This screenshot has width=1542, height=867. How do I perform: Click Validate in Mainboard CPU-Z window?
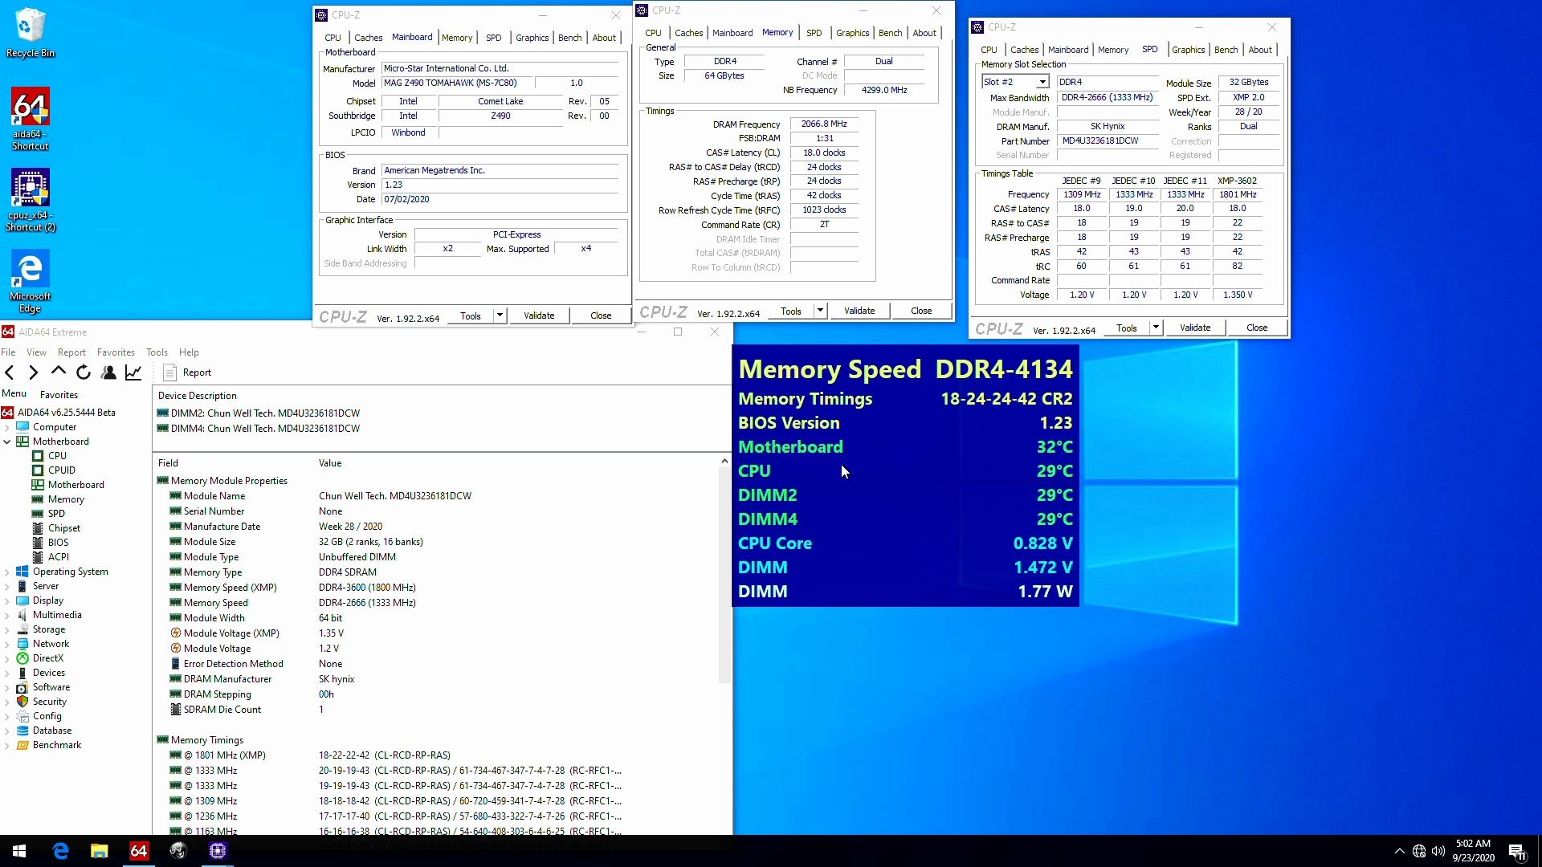(x=539, y=315)
